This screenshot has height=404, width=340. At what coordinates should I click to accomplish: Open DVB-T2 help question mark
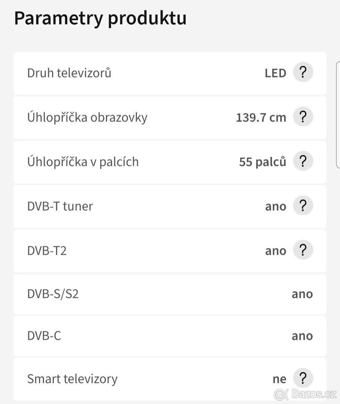303,250
